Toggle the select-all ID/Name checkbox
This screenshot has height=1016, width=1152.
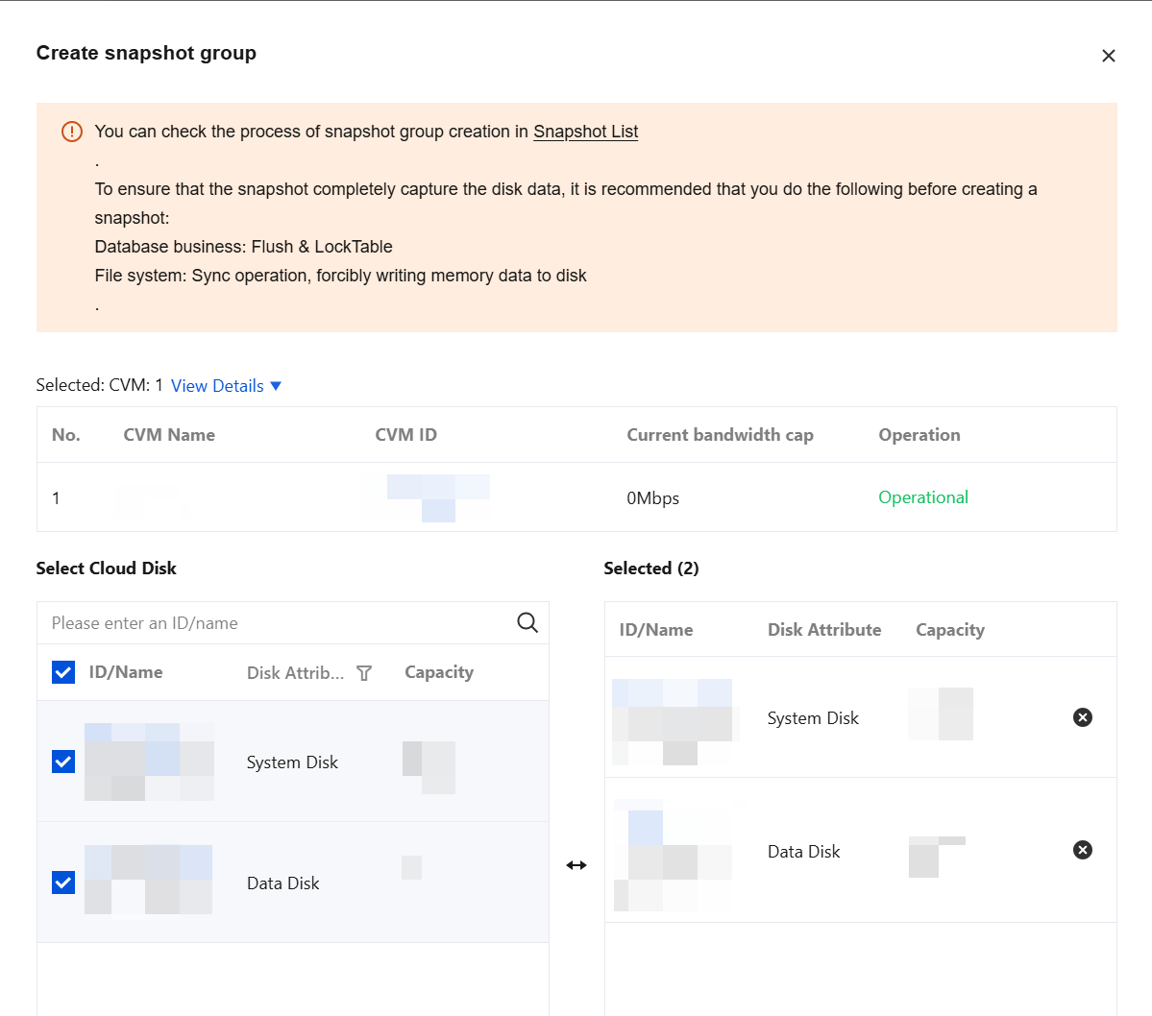pyautogui.click(x=63, y=671)
